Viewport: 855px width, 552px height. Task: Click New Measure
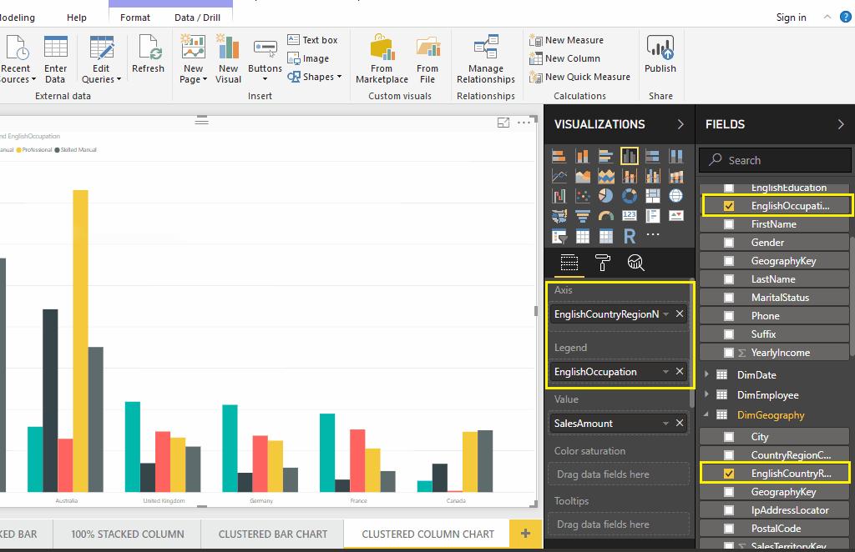[567, 40]
